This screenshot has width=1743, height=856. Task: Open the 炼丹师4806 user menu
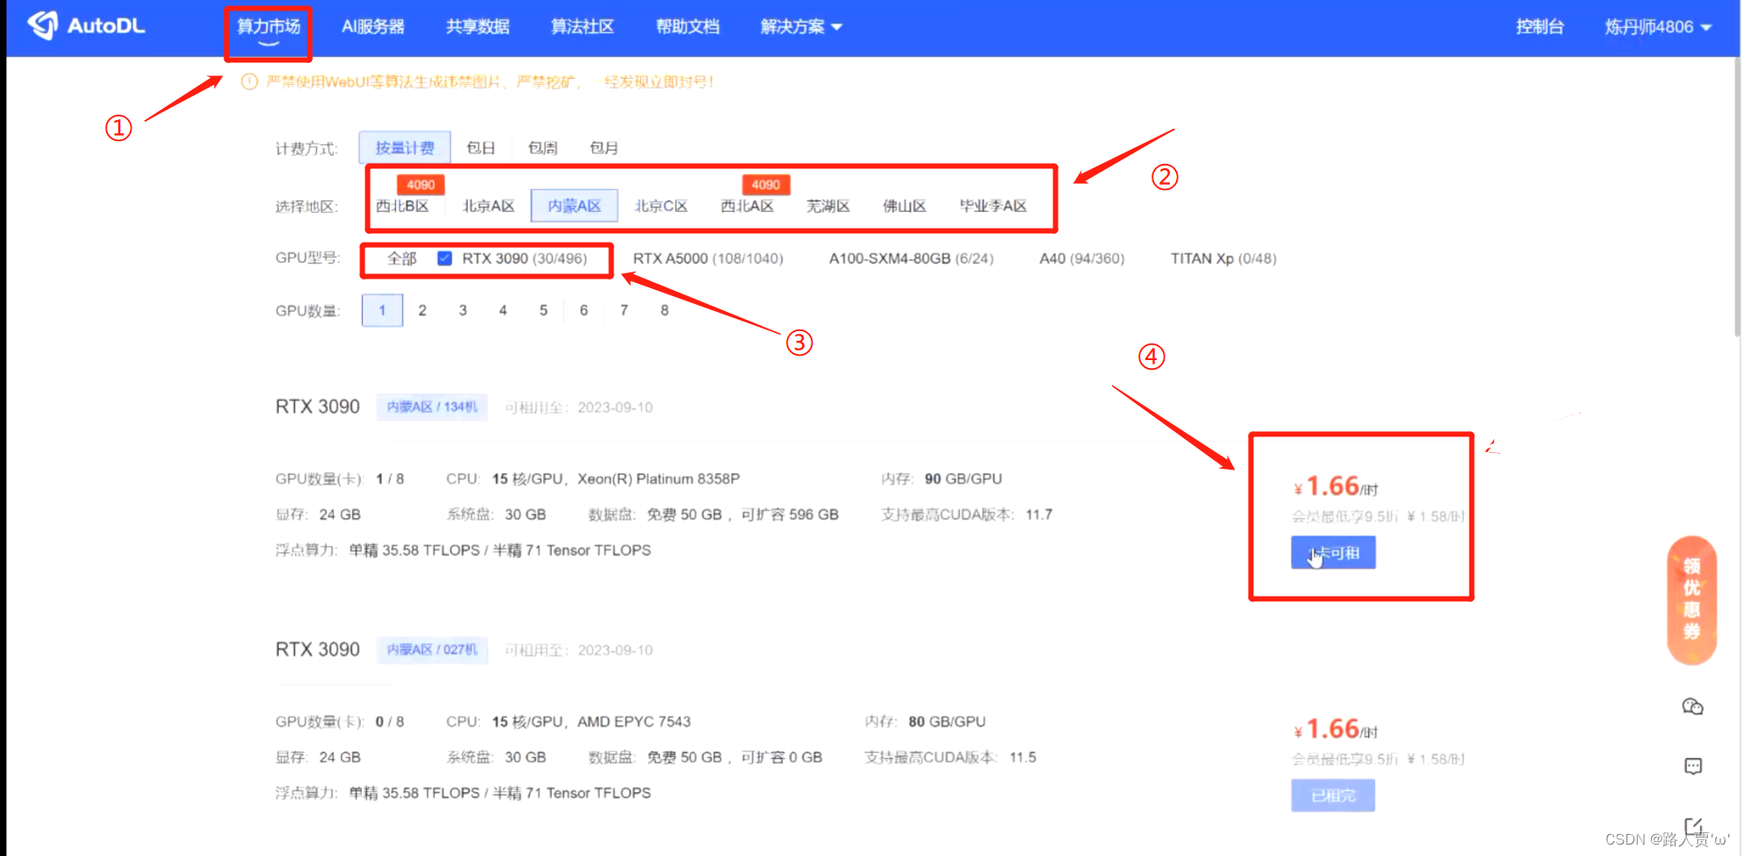[1651, 26]
